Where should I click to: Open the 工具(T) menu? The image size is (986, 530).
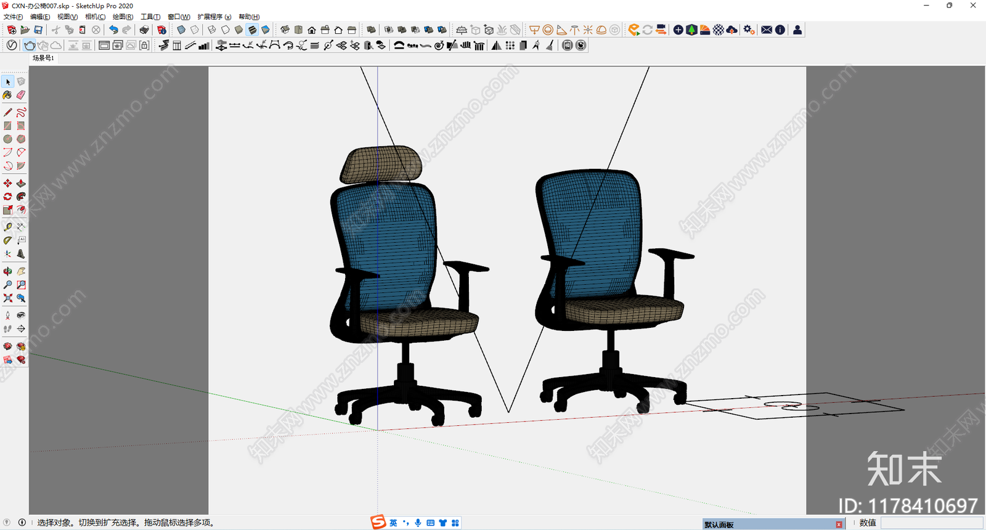[x=150, y=17]
